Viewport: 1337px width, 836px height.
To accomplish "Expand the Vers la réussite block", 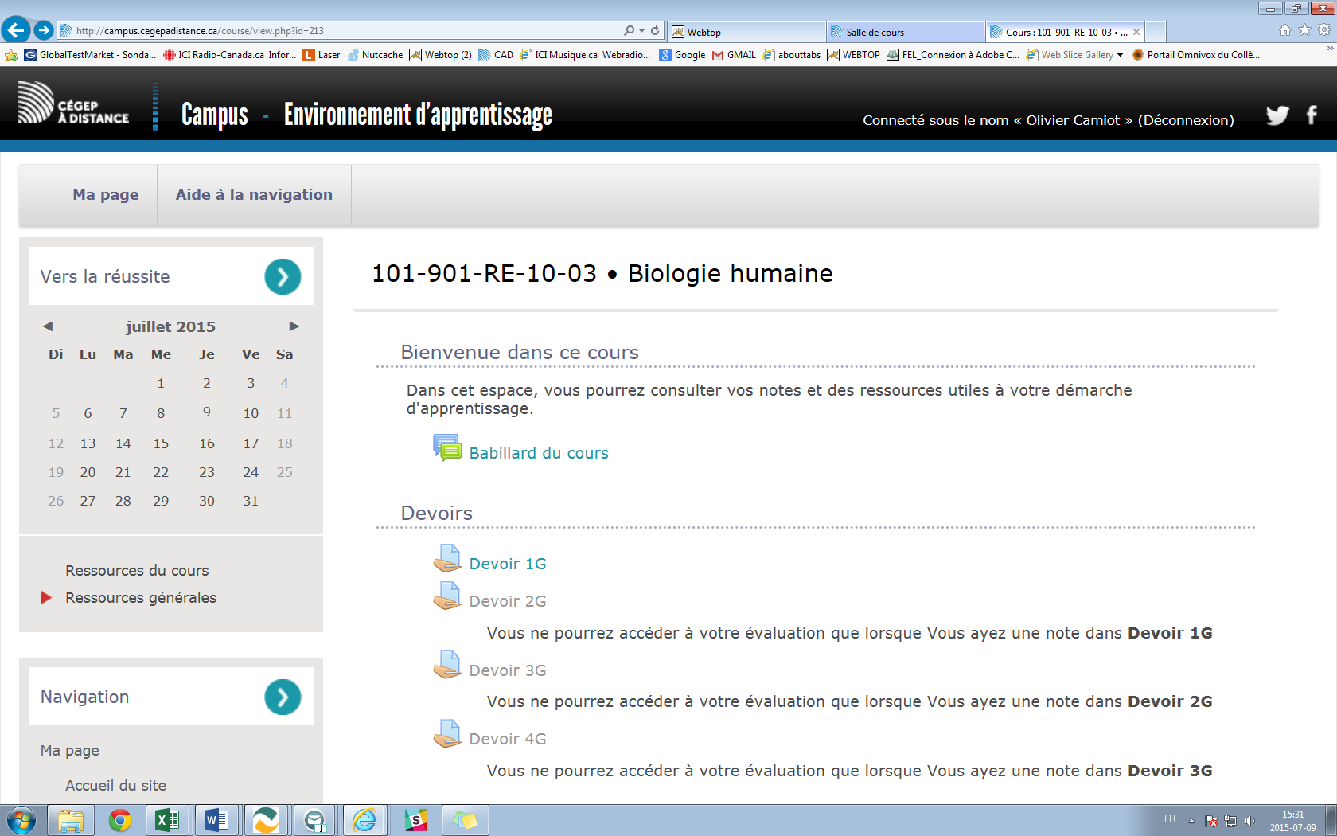I will coord(283,277).
